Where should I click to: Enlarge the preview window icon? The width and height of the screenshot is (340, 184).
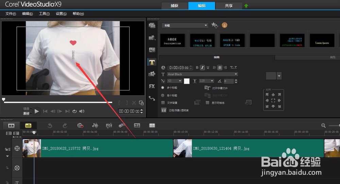(141, 103)
